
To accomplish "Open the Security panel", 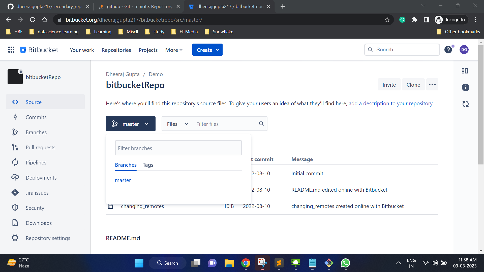I will click(x=35, y=208).
